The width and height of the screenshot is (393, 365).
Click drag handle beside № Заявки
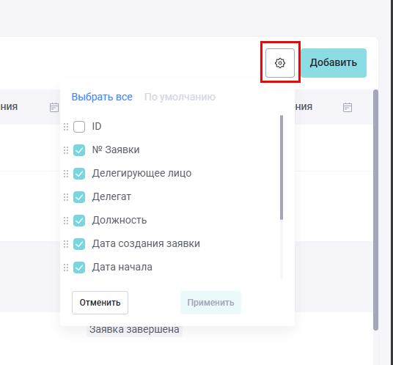(x=66, y=150)
